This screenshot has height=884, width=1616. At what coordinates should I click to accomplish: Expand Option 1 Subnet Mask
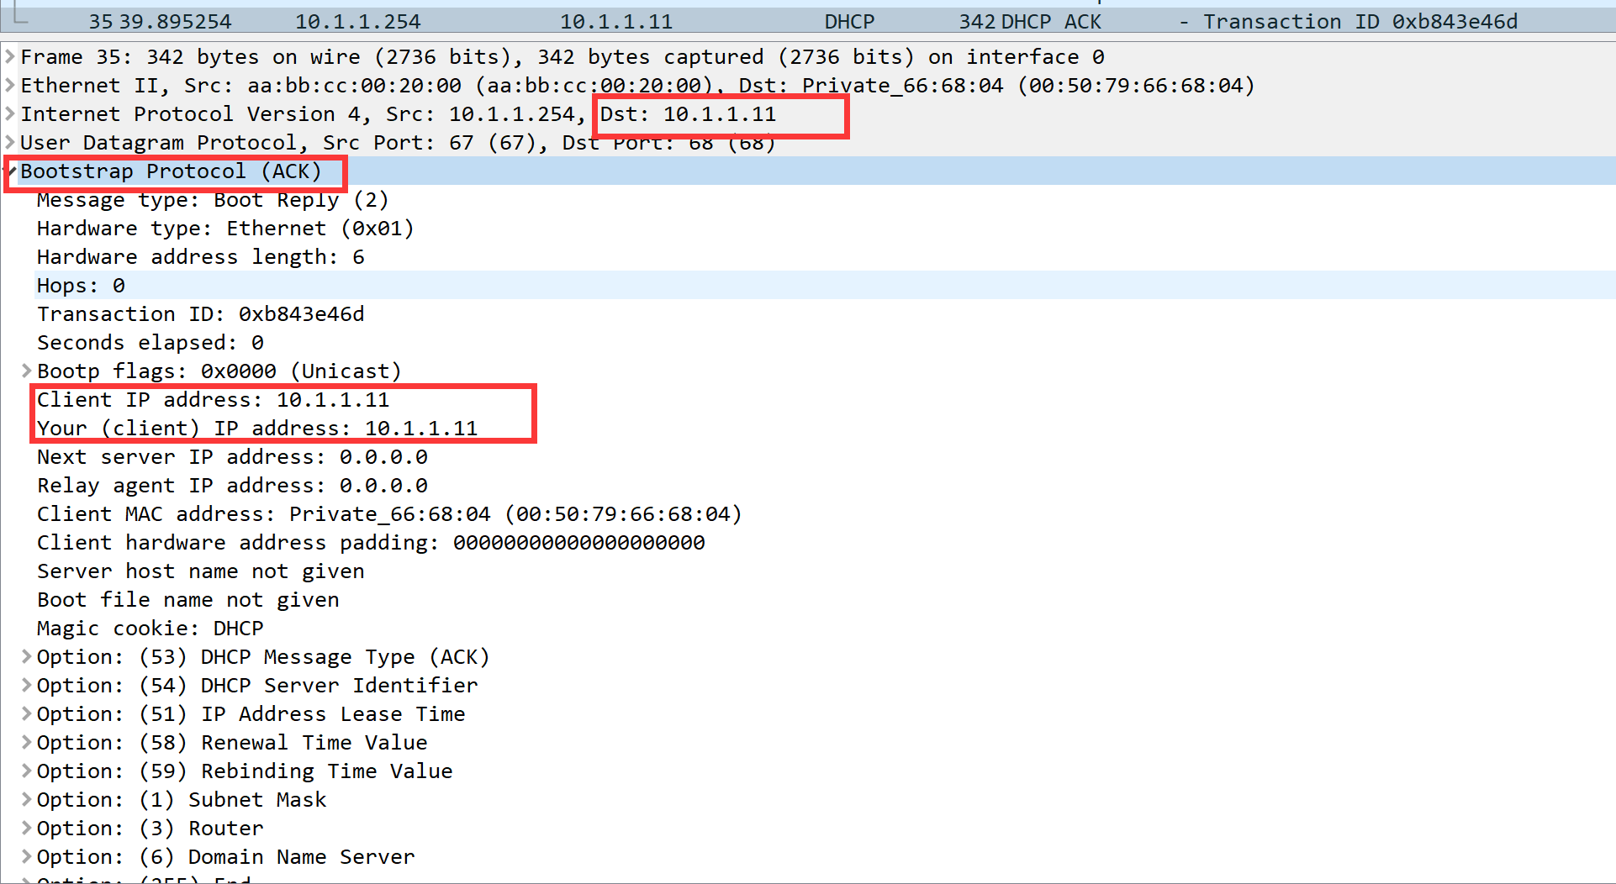click(x=26, y=800)
